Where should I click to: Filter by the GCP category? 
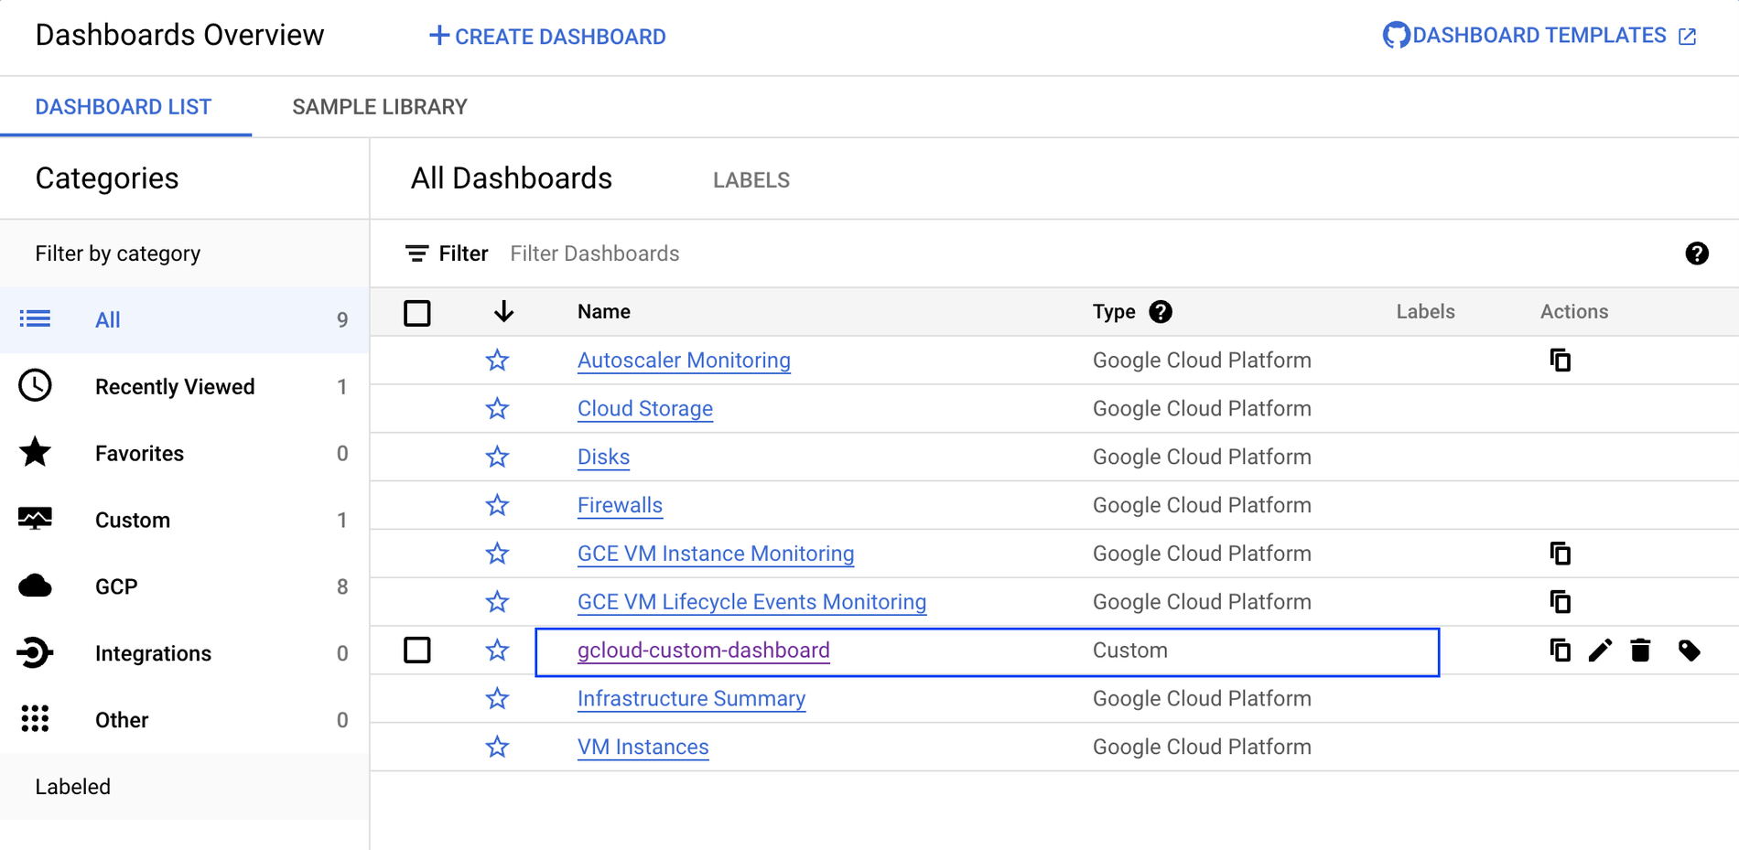pos(184,586)
